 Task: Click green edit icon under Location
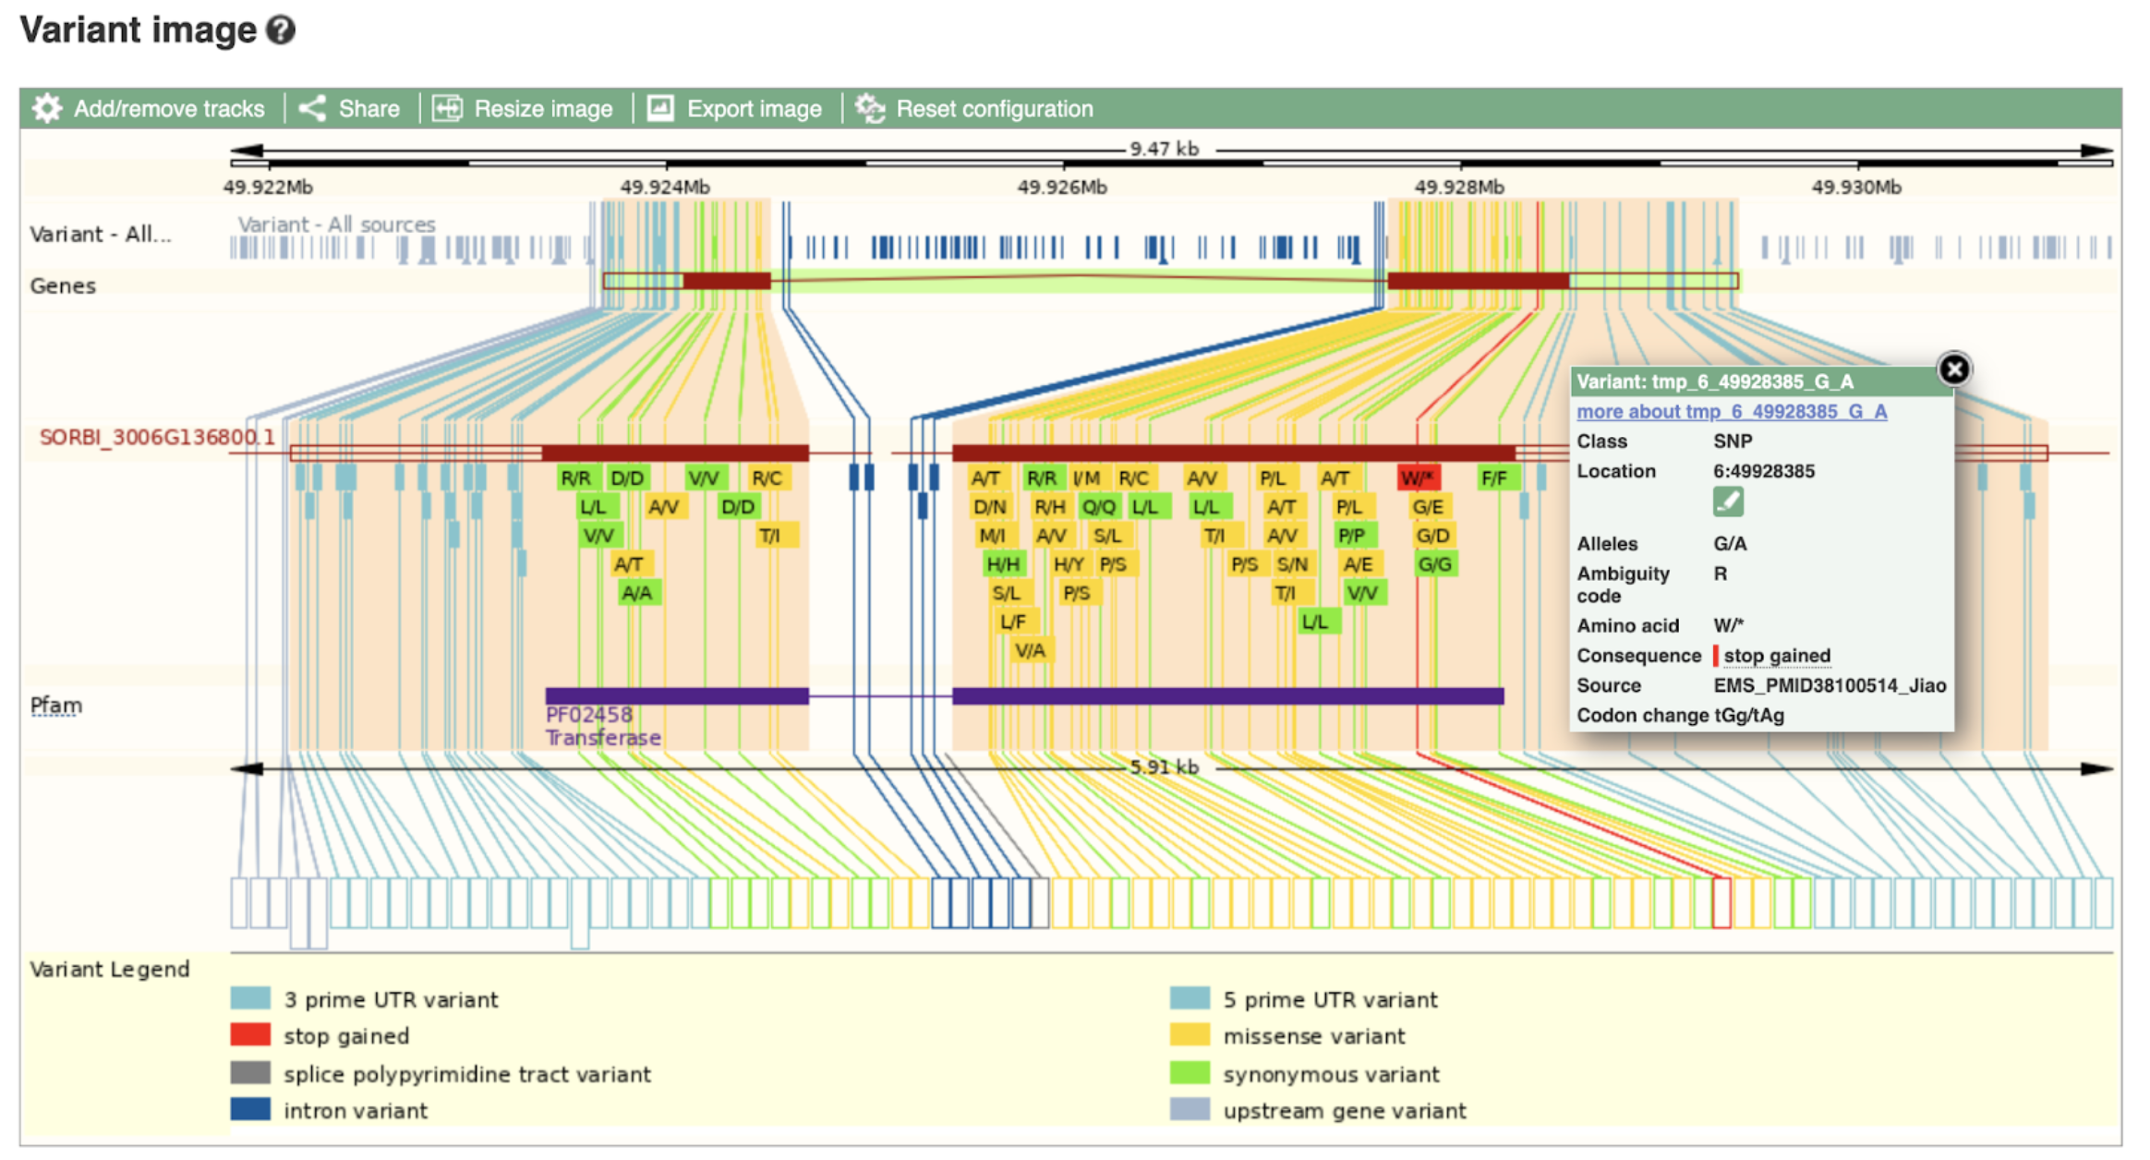coord(1728,502)
